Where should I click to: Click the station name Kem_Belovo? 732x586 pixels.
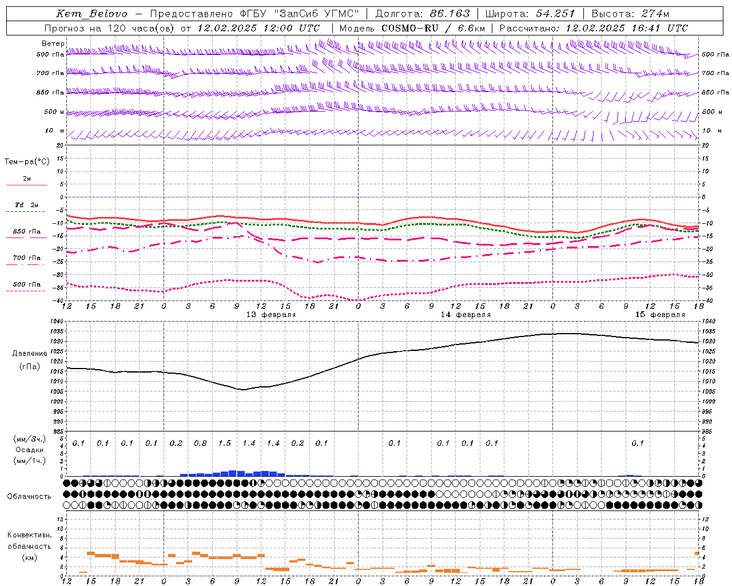pos(92,14)
